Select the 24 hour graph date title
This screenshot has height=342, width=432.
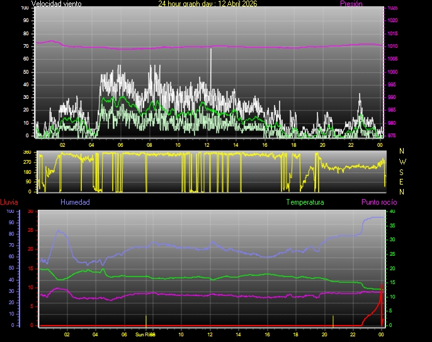207,4
